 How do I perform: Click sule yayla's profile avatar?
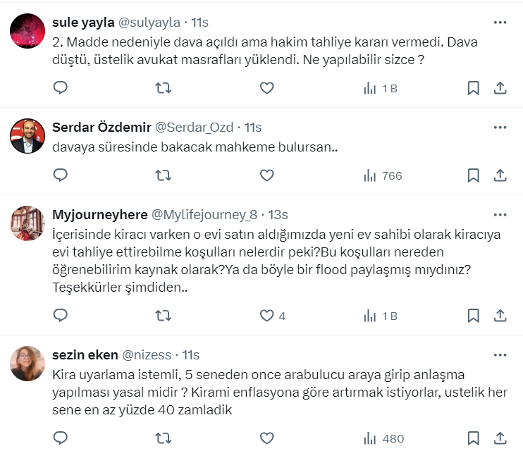[x=27, y=31]
